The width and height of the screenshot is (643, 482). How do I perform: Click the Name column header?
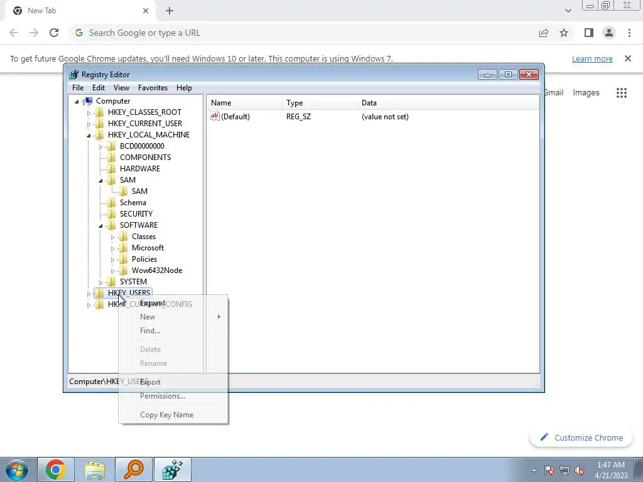point(244,103)
